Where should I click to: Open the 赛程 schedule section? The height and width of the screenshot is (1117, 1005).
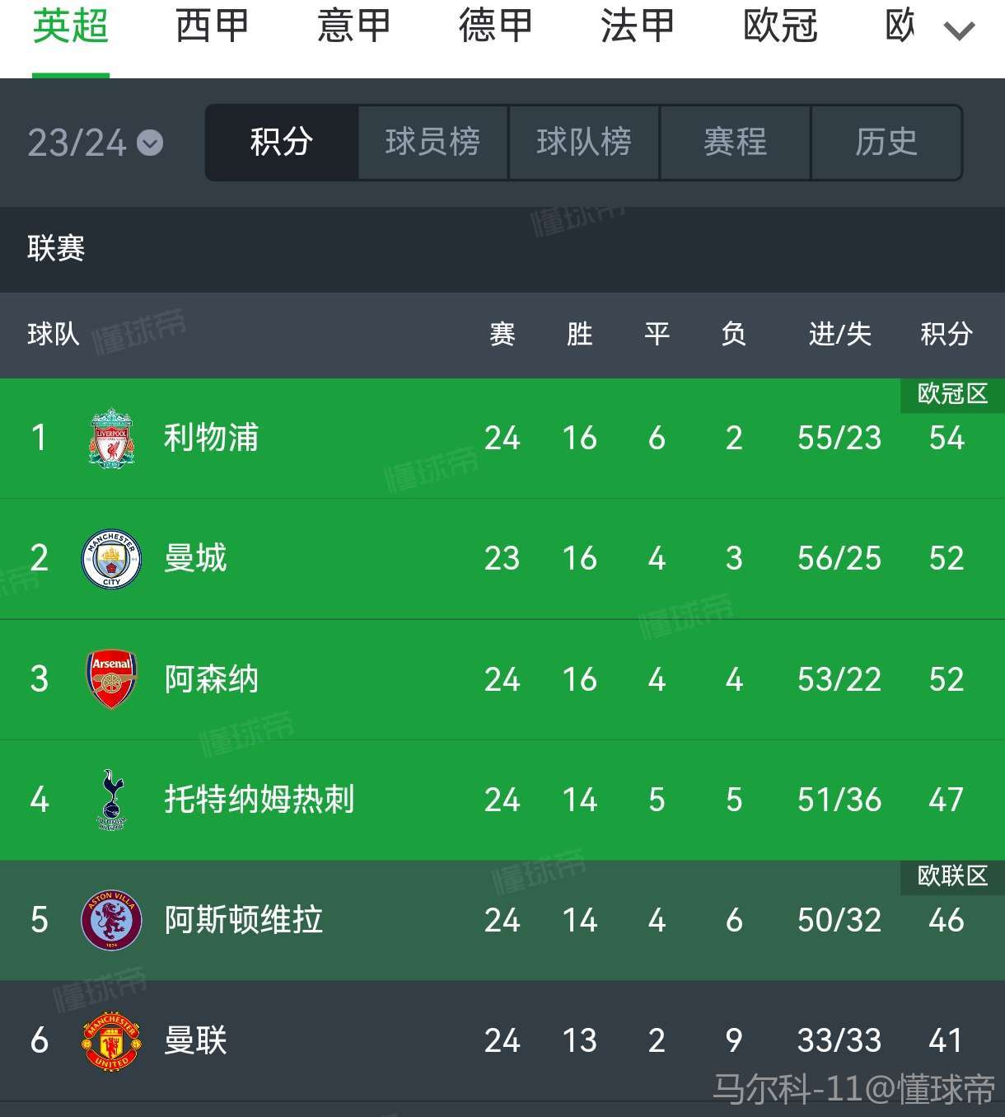tap(736, 142)
